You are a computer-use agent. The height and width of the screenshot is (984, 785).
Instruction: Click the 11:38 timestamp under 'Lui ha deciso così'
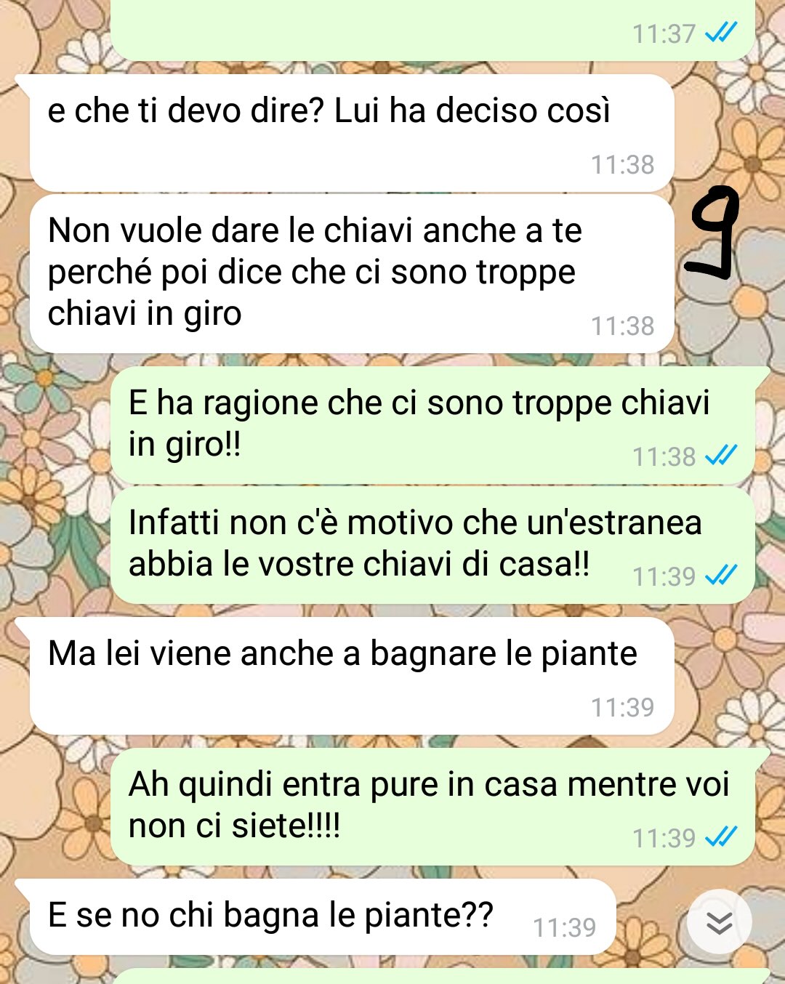click(622, 165)
